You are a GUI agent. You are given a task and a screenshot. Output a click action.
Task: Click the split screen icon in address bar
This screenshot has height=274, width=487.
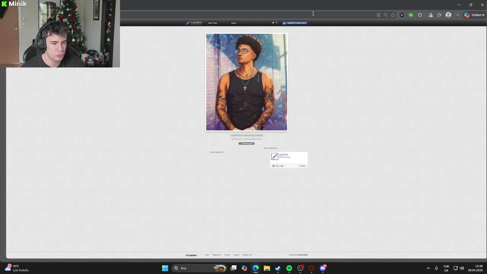click(379, 15)
